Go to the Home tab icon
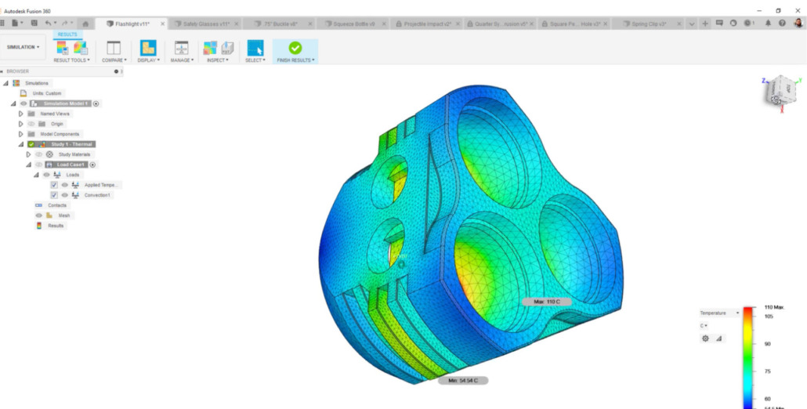Viewport: 807px width, 409px height. coord(85,24)
